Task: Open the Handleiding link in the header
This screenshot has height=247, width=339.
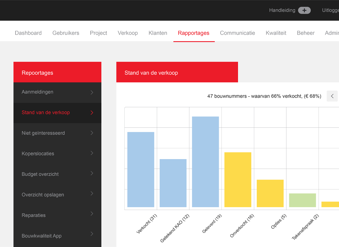Action: (x=282, y=10)
